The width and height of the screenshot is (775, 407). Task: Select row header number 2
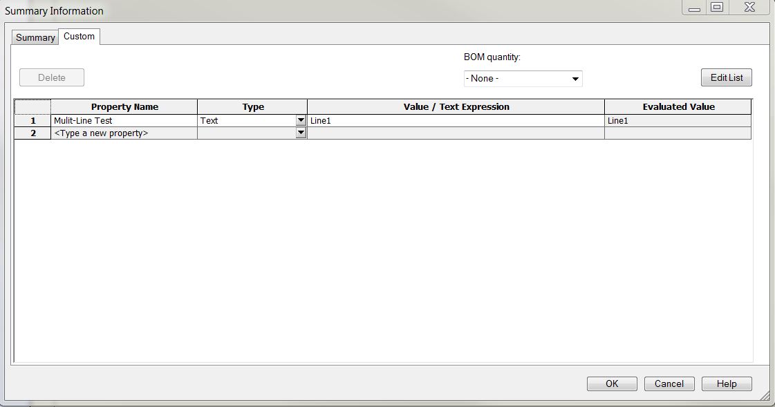click(32, 133)
